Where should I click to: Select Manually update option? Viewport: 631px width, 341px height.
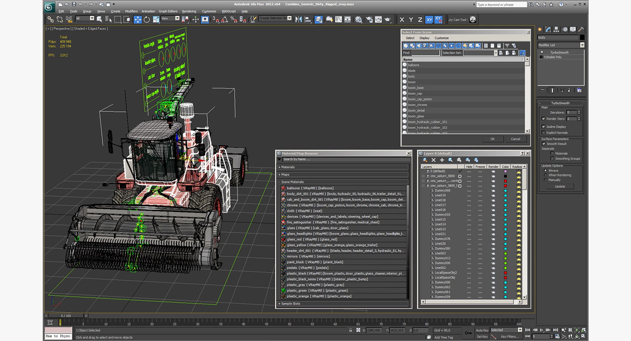click(x=545, y=180)
